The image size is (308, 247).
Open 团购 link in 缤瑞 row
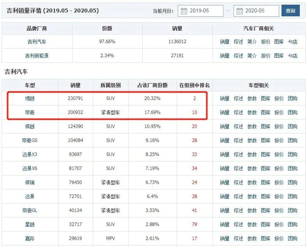tap(293, 182)
